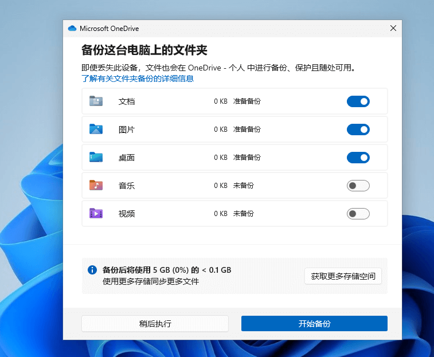The width and height of the screenshot is (434, 357).
Task: Click the 视频 row 未备份 status text
Action: click(243, 214)
